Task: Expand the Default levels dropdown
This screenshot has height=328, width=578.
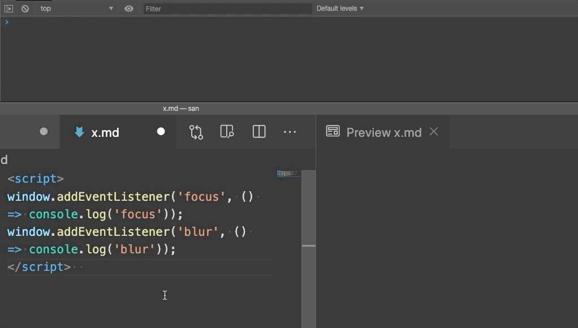Action: 340,8
